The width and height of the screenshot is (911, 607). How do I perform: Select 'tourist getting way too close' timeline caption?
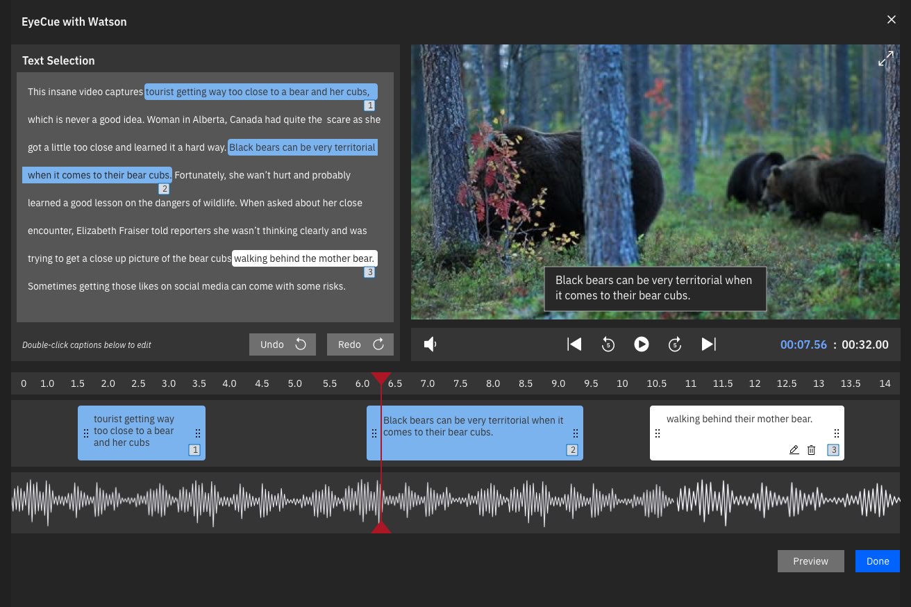pyautogui.click(x=135, y=431)
